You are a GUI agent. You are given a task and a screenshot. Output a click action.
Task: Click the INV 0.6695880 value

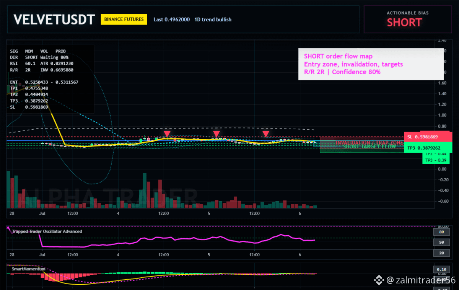(x=57, y=70)
